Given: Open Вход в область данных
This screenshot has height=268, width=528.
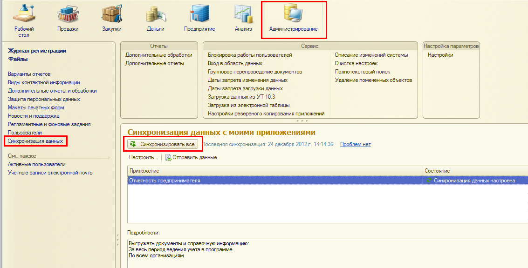Looking at the screenshot, I should [x=235, y=63].
